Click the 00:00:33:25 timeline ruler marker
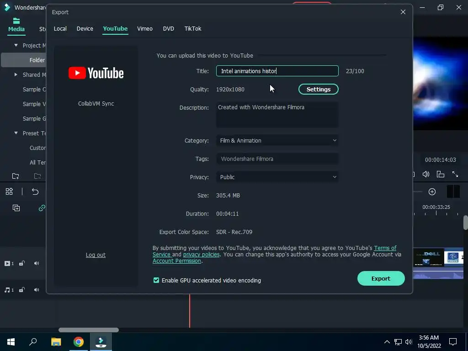The image size is (468, 351). [436, 207]
